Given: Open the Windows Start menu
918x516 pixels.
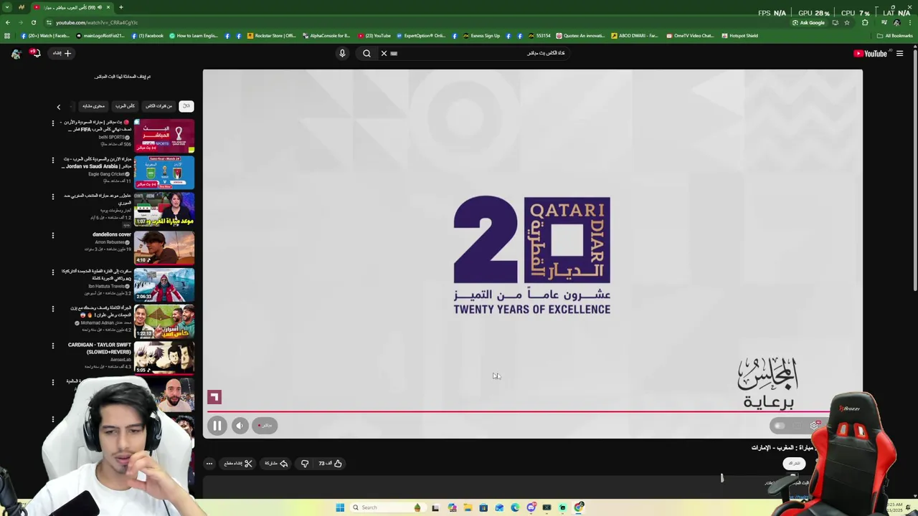Looking at the screenshot, I should (340, 507).
